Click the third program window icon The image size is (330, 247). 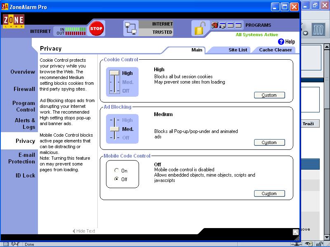tap(231, 26)
